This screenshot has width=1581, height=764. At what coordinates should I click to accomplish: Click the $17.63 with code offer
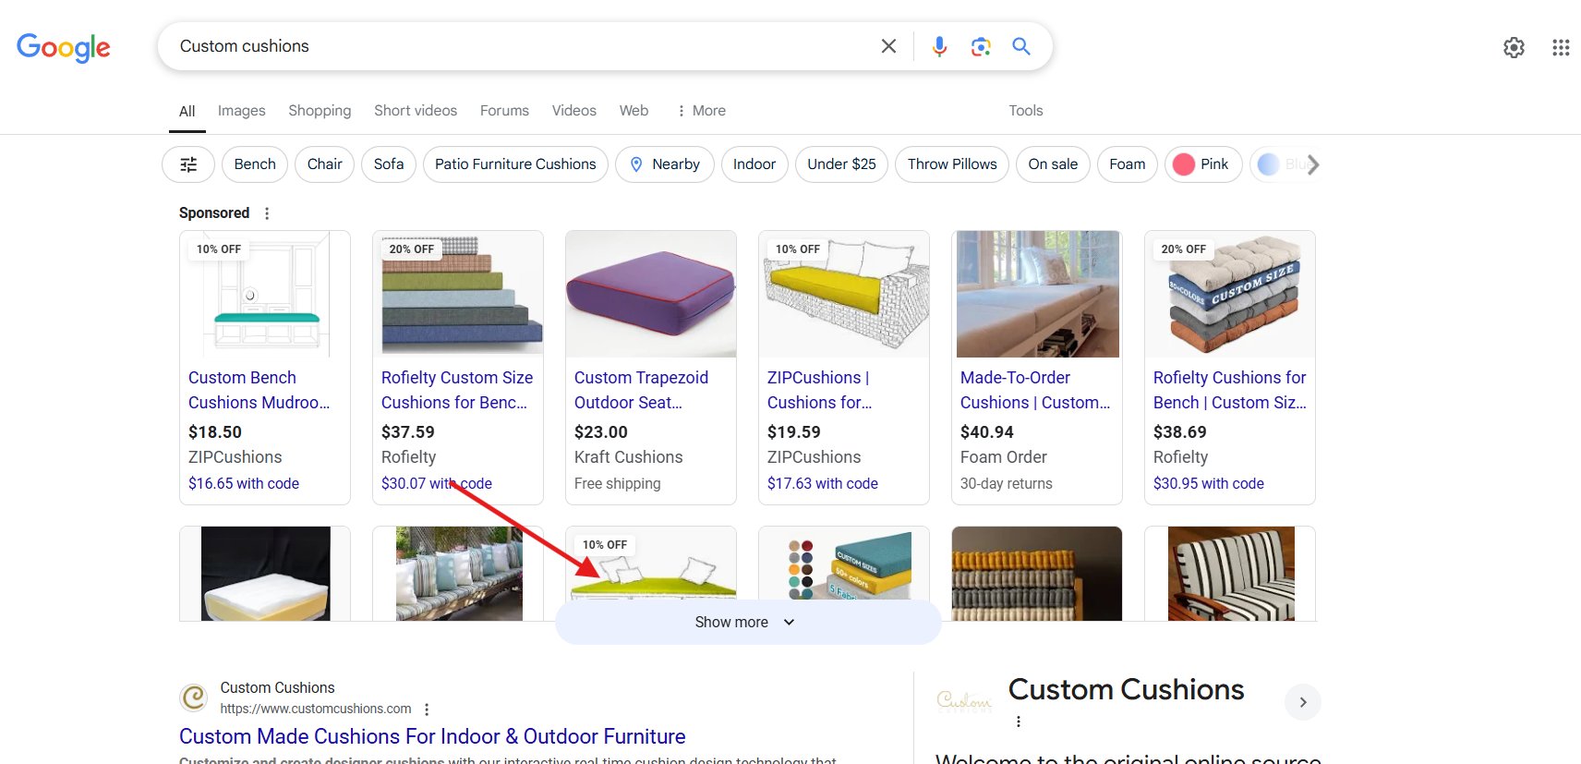tap(823, 483)
